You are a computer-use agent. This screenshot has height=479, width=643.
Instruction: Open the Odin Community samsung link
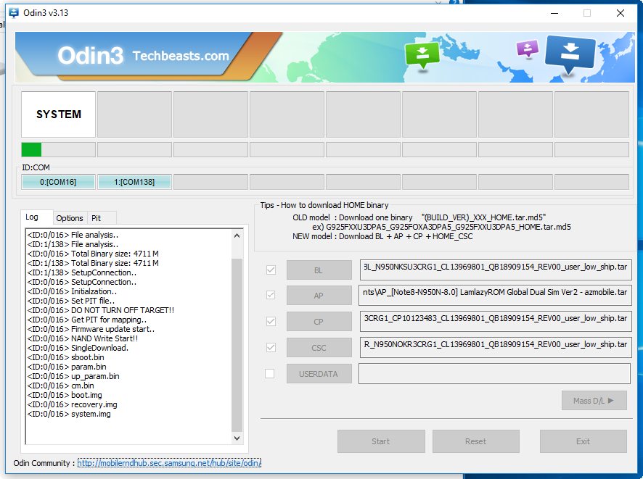click(169, 463)
